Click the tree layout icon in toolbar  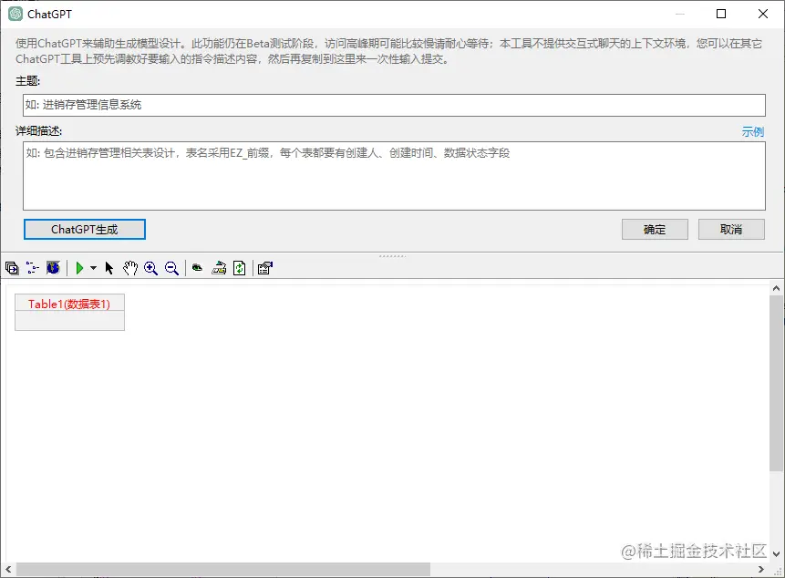[x=33, y=268]
